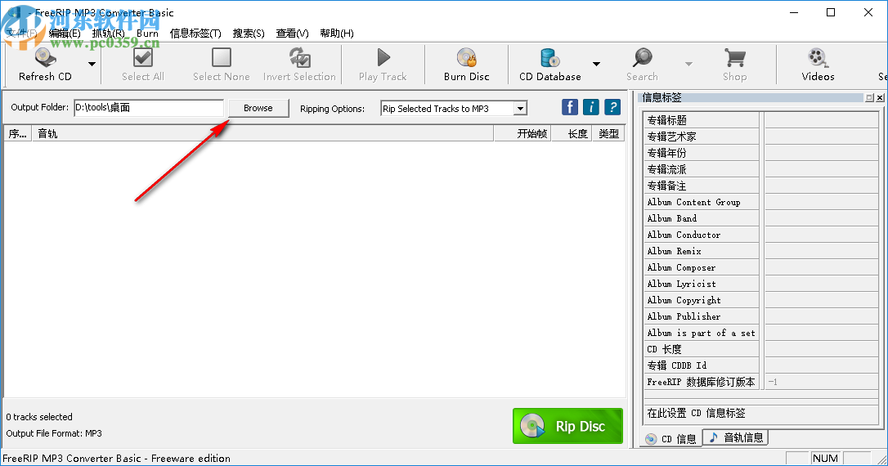Click the Search magnifier toolbar icon
888x466 pixels.
coord(642,58)
